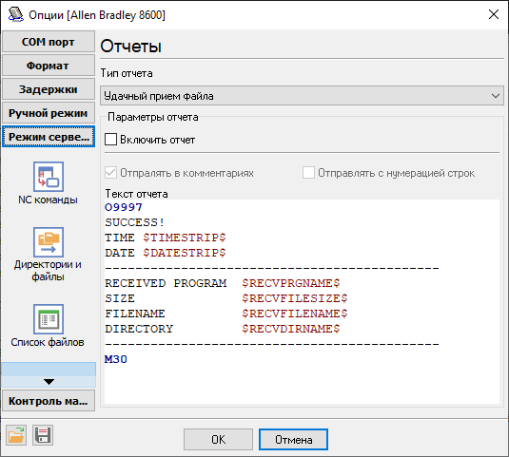Check Отправлять с нумерацией строк
The height and width of the screenshot is (457, 509).
(308, 173)
